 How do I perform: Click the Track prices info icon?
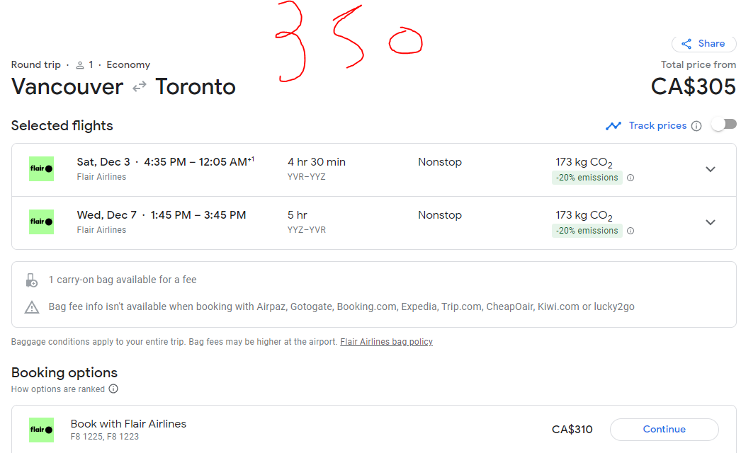(696, 126)
